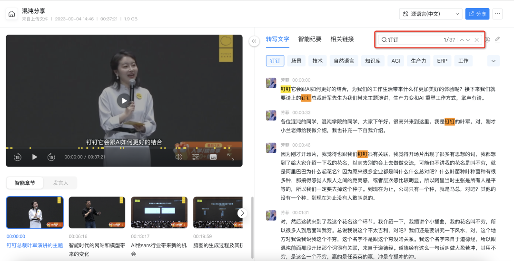
Task: Click timestamp 00:00:46 in the transcript
Action: point(301,145)
